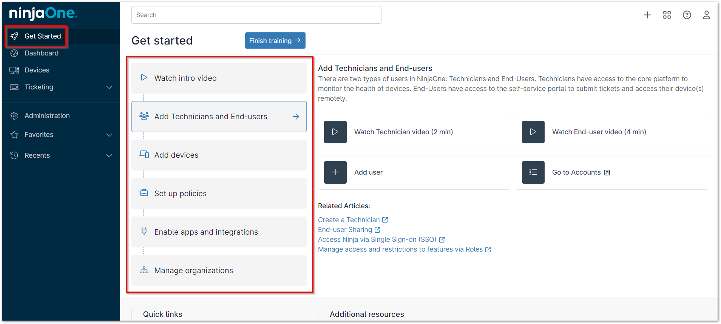Click the Add user plus icon

[x=335, y=172]
